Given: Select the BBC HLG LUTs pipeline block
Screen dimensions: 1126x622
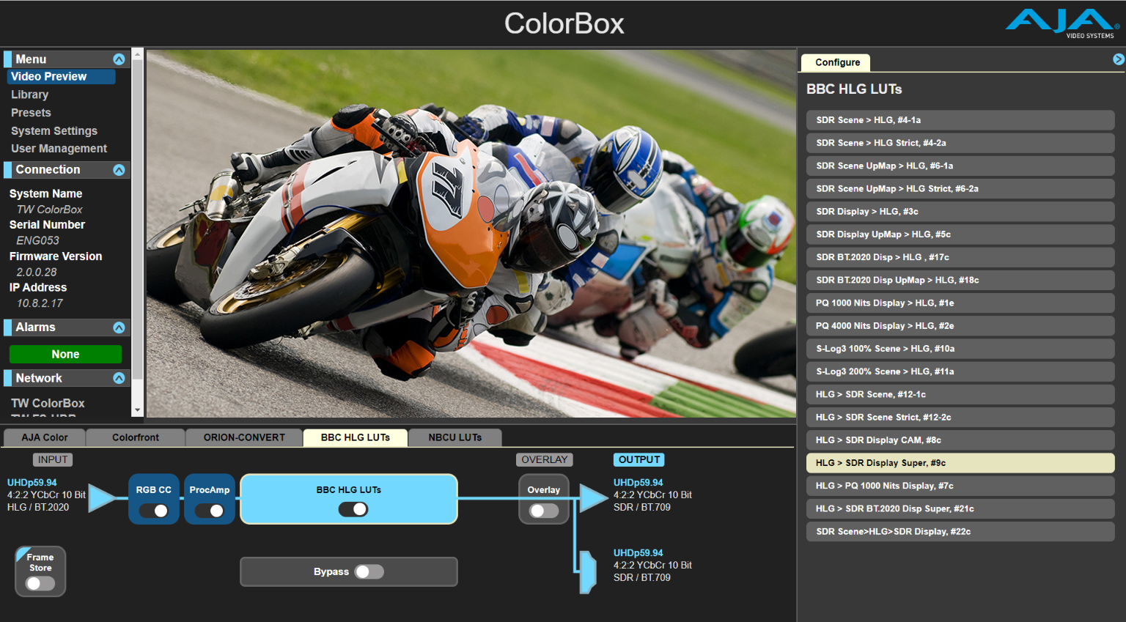Looking at the screenshot, I should click(348, 489).
